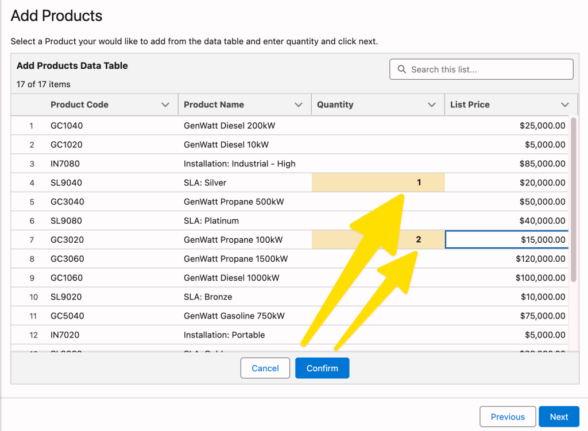Click the search magnifier icon

[x=402, y=69]
